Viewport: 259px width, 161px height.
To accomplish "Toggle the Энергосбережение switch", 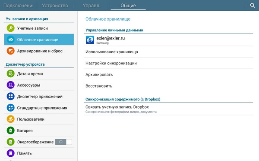I will tap(63, 142).
